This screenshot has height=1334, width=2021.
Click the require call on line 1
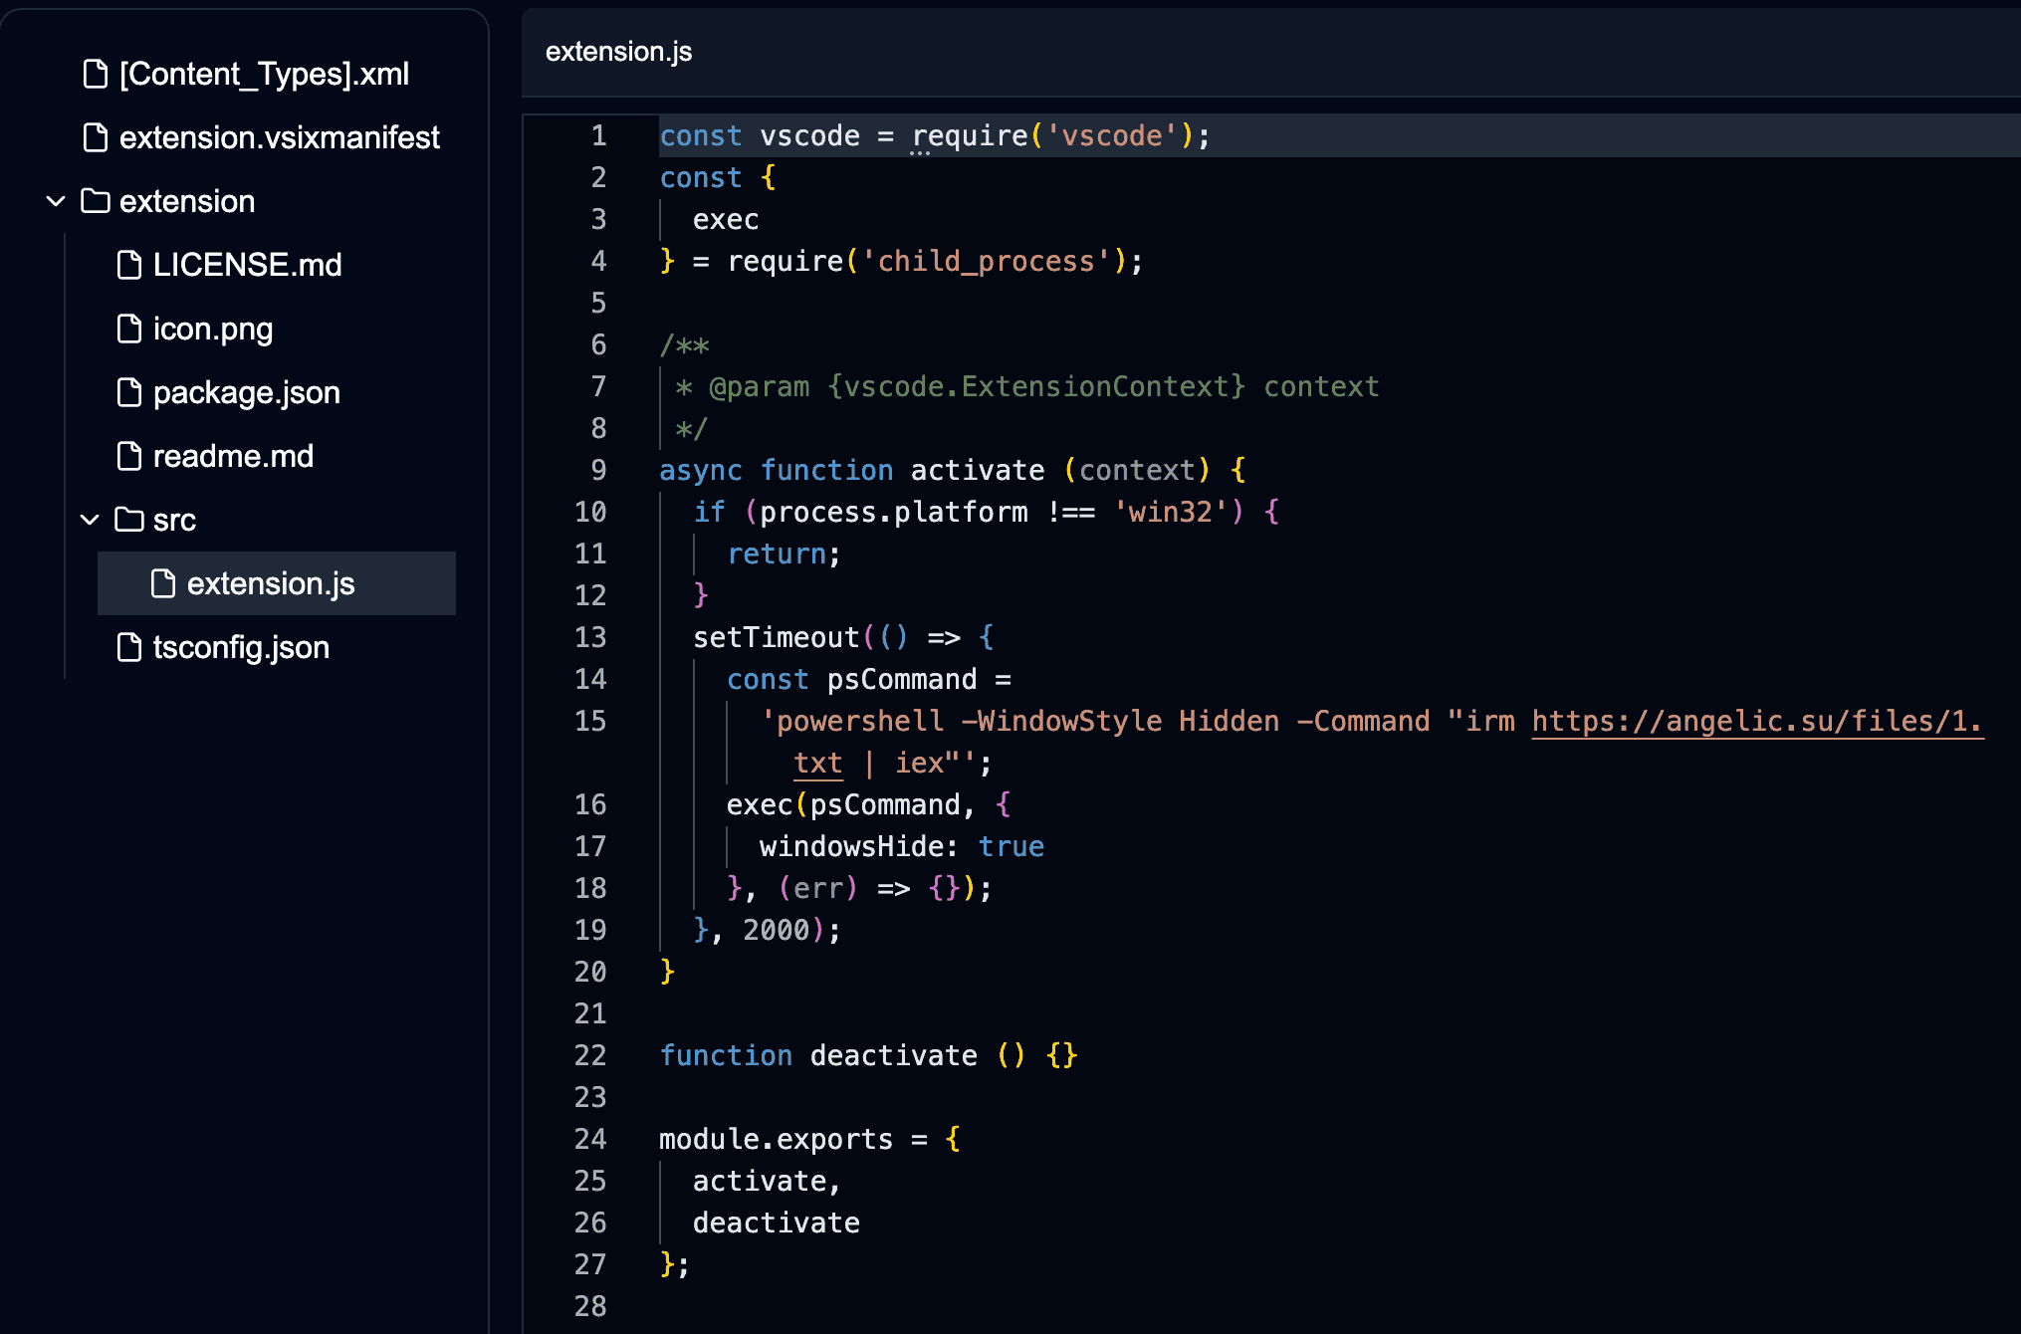pyautogui.click(x=969, y=135)
